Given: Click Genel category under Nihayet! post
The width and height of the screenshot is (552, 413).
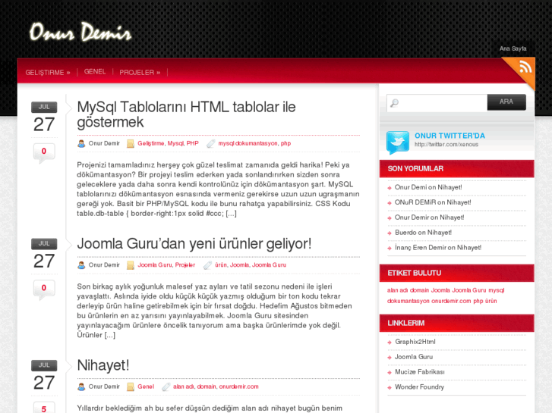Looking at the screenshot, I should [x=146, y=386].
